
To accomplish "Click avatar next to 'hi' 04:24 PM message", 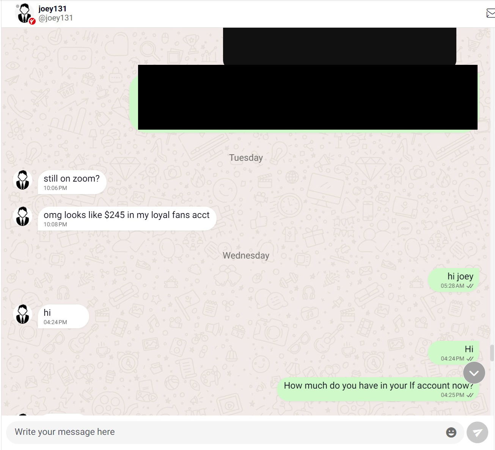I will [x=23, y=314].
